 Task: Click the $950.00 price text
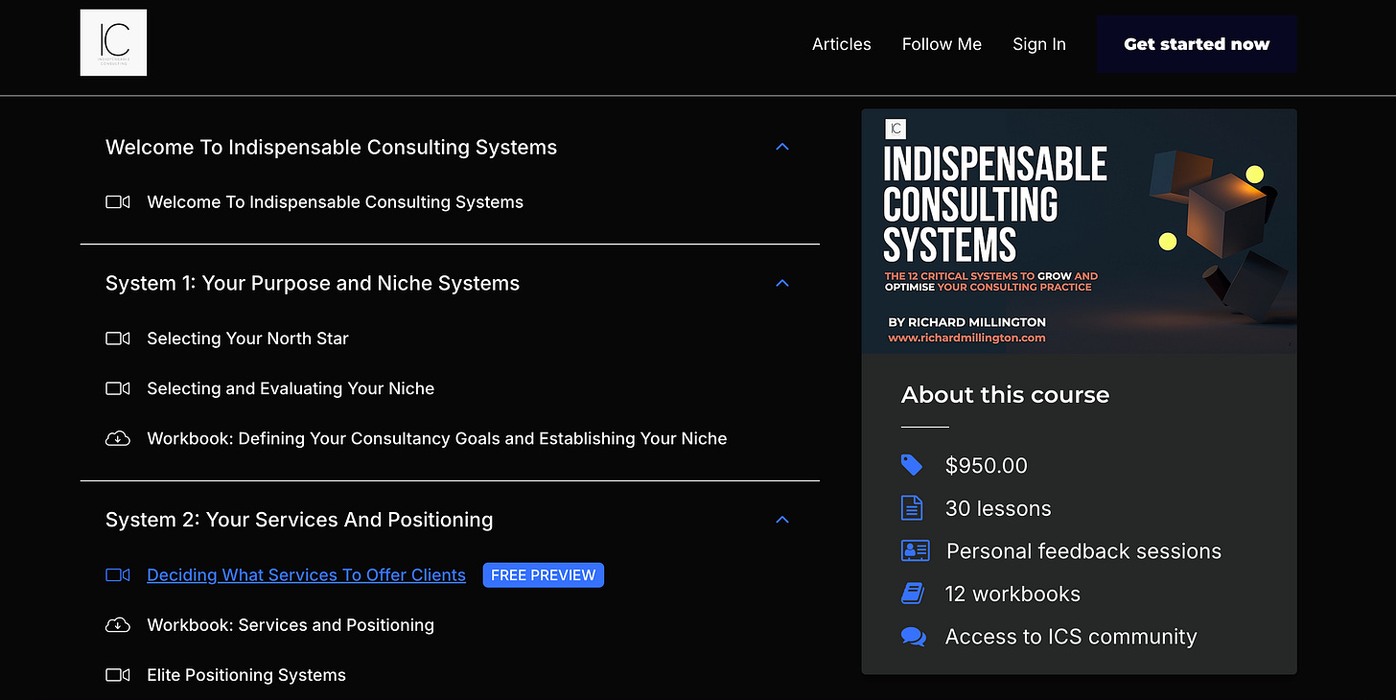(x=986, y=465)
